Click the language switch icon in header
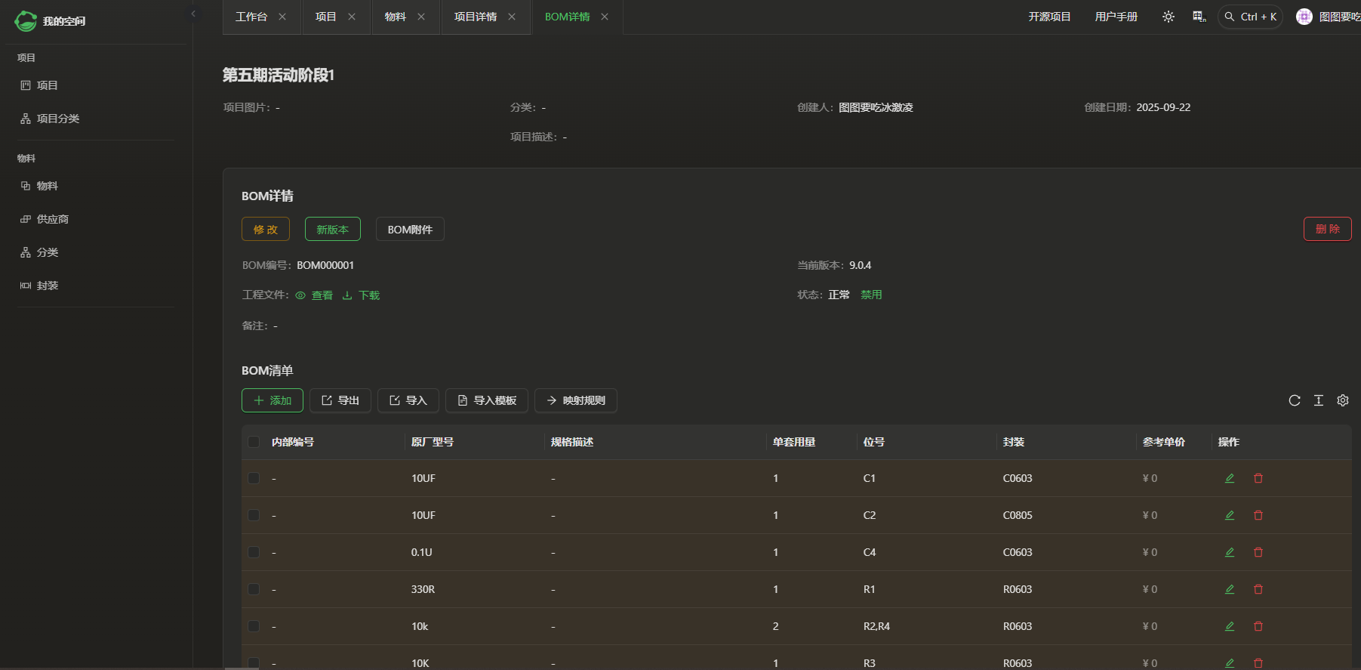The height and width of the screenshot is (670, 1361). [1199, 17]
